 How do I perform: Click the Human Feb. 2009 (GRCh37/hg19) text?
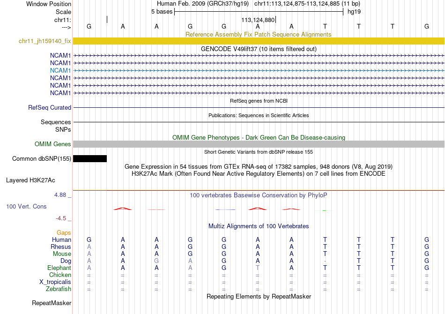coord(203,4)
